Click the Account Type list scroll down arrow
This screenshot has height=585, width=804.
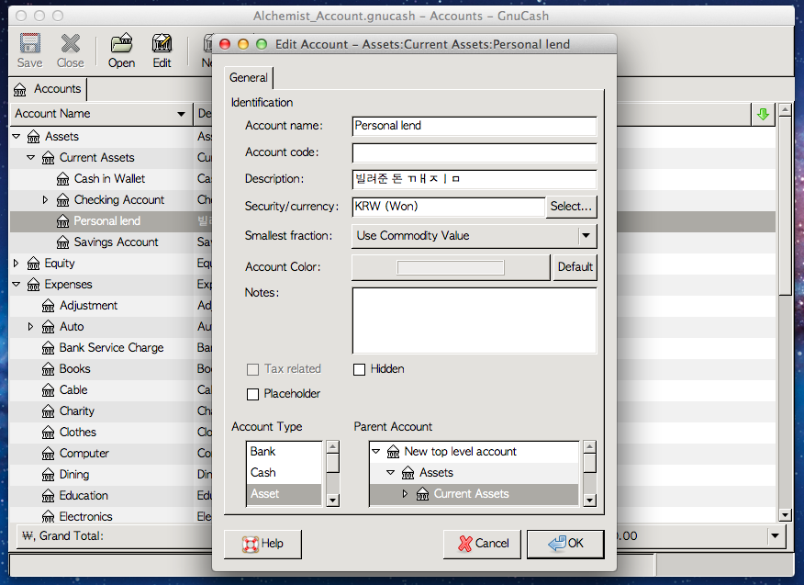pyautogui.click(x=333, y=500)
